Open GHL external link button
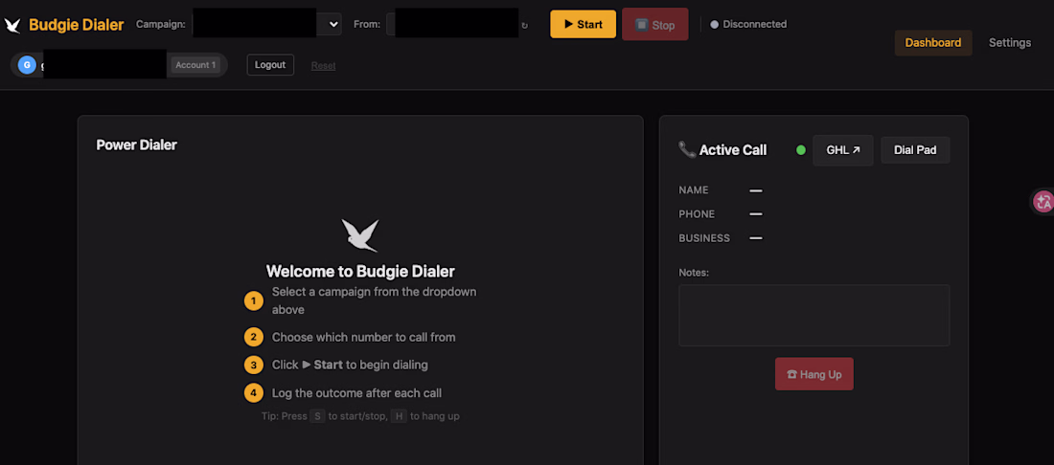 click(843, 150)
